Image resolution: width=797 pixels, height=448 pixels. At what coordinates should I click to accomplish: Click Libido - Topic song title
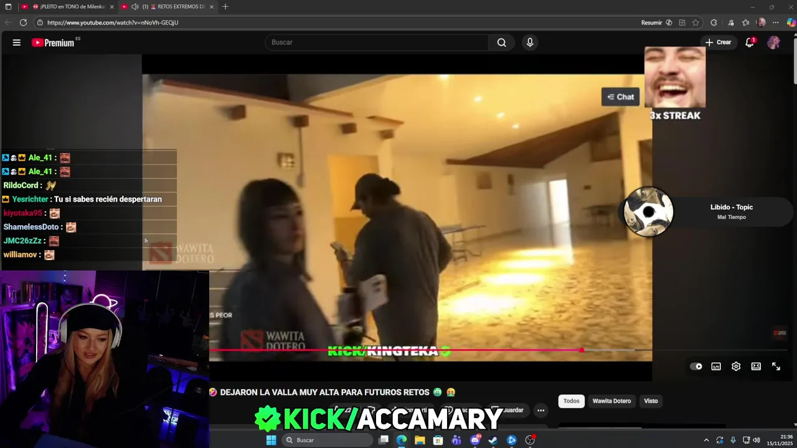pyautogui.click(x=732, y=207)
